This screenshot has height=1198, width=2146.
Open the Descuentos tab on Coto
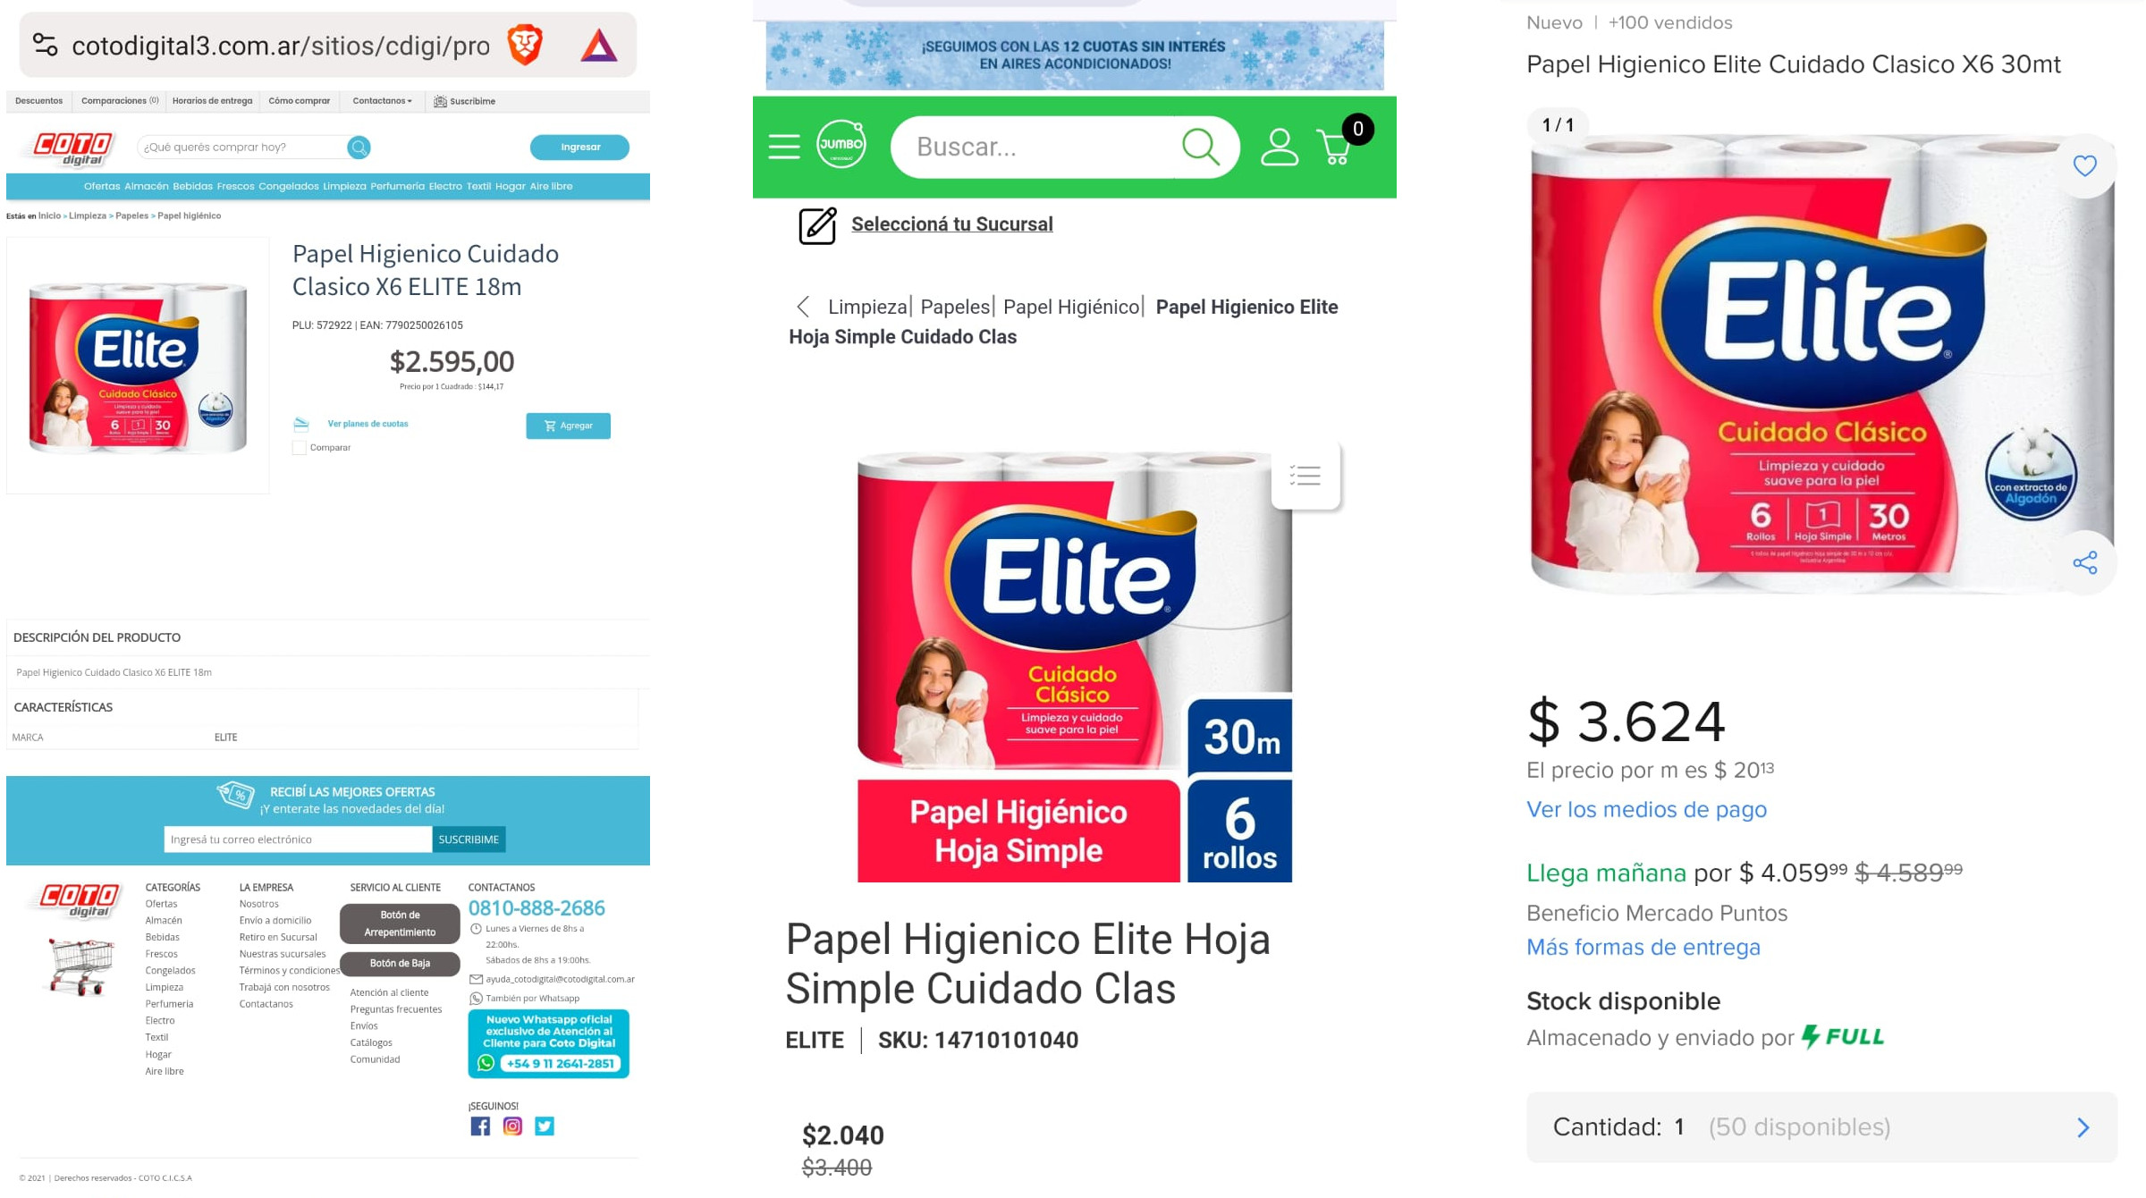click(39, 101)
